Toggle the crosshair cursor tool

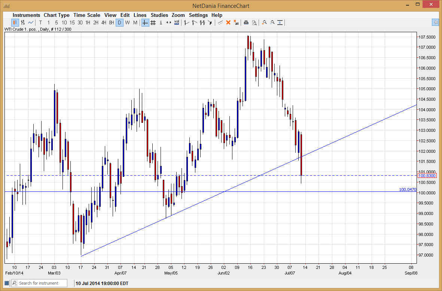click(x=145, y=22)
